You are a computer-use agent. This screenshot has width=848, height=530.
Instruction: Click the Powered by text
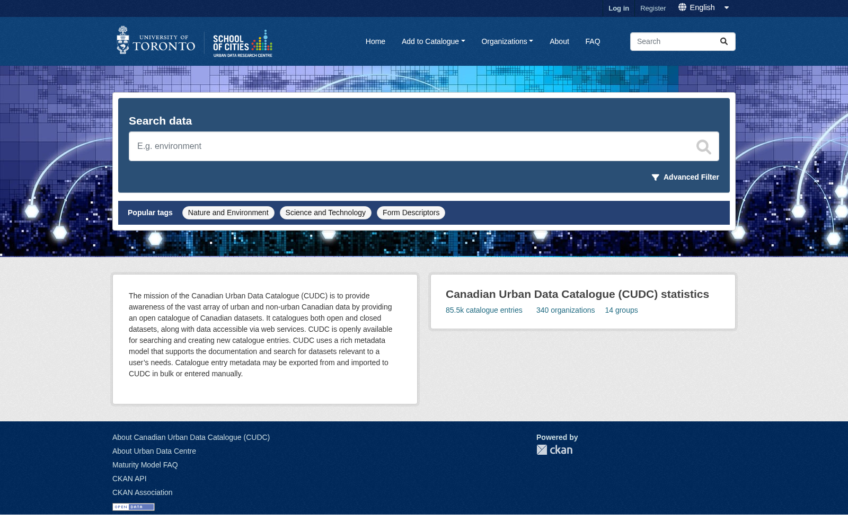pos(557,437)
